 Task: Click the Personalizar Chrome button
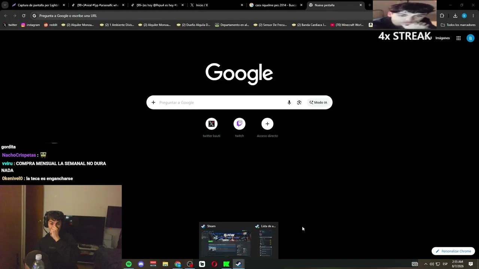453,251
